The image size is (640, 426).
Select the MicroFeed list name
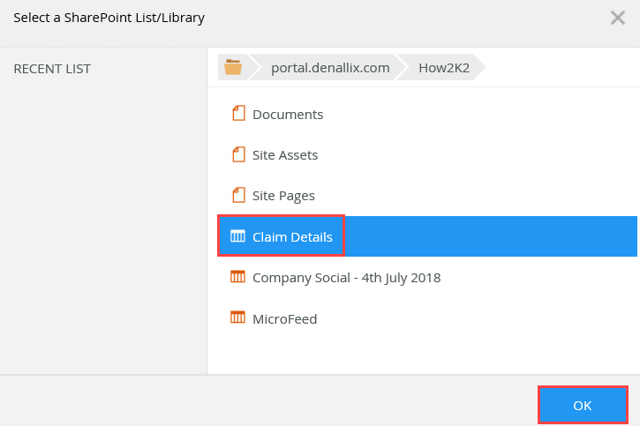click(x=284, y=318)
